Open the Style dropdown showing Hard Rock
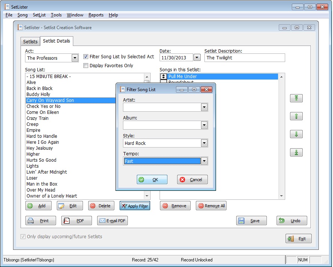The width and height of the screenshot is (333, 267). [x=204, y=143]
